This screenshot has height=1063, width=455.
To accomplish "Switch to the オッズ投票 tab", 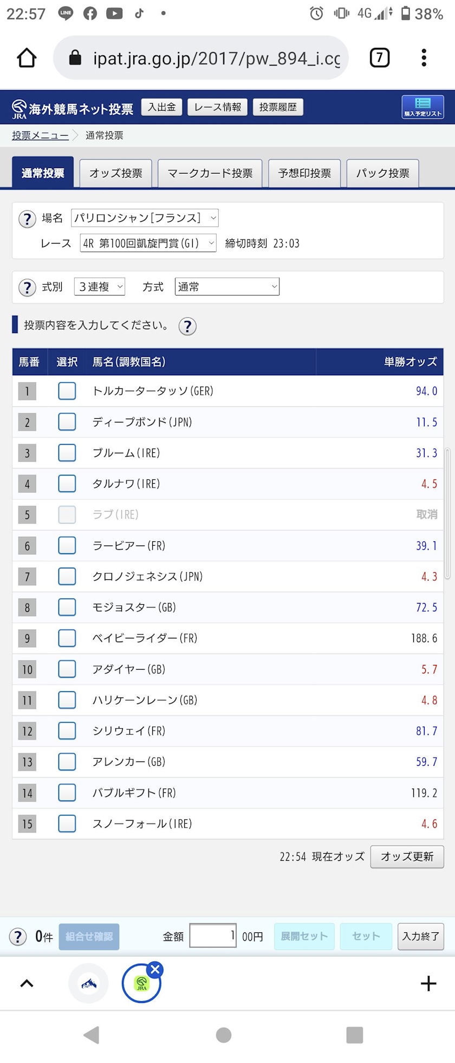I will pos(115,173).
